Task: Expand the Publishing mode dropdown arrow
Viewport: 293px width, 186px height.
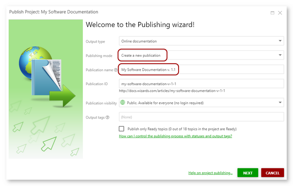Action: [280, 55]
